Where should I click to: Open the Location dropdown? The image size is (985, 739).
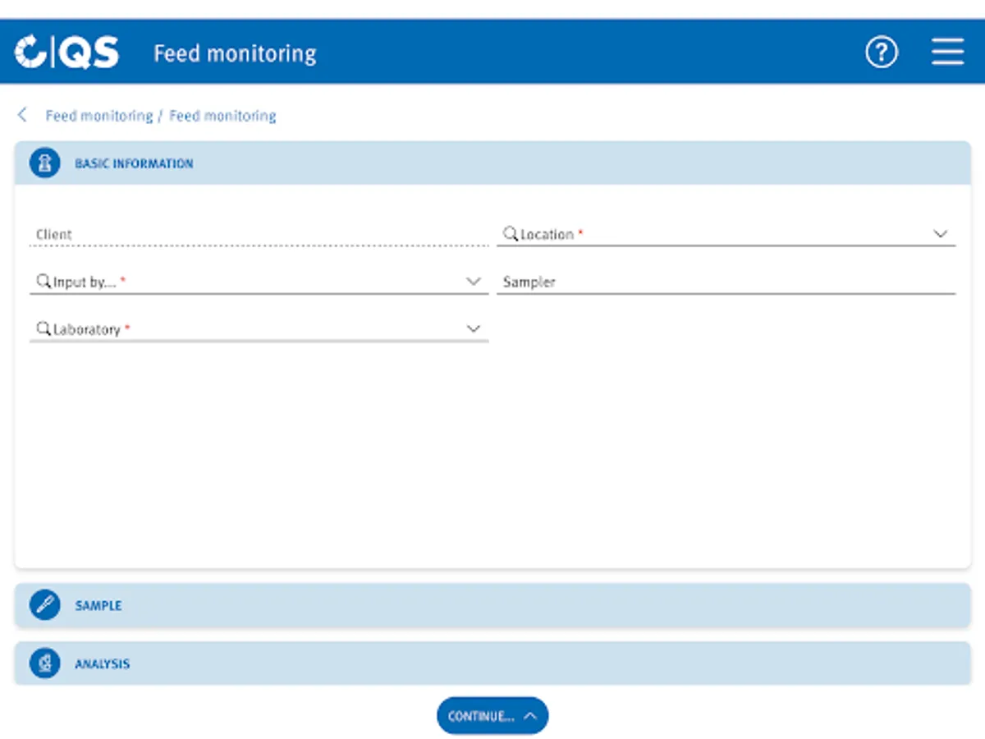coord(941,233)
